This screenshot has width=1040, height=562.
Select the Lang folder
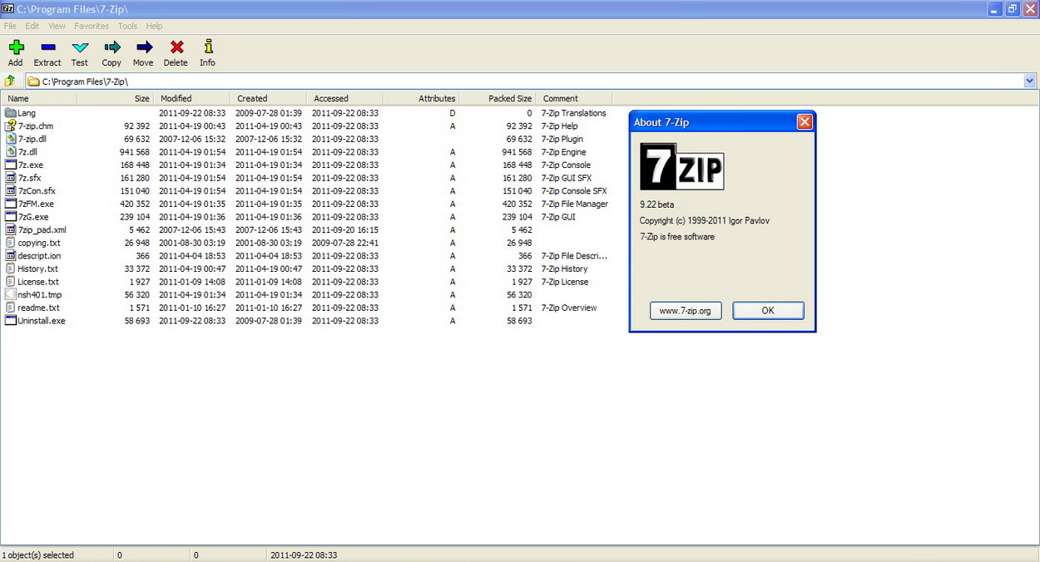tap(26, 113)
